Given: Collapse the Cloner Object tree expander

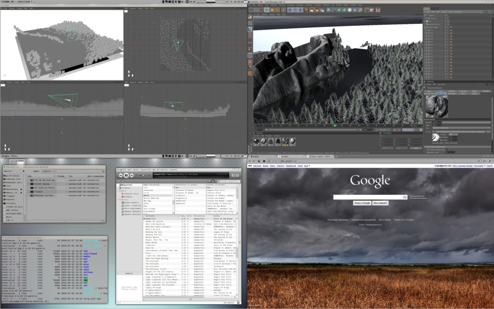Looking at the screenshot, I should coord(425,27).
